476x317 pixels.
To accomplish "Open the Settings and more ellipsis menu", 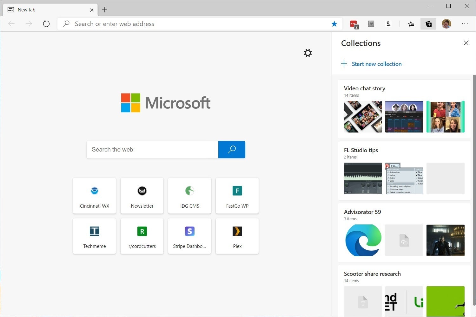I will point(465,24).
